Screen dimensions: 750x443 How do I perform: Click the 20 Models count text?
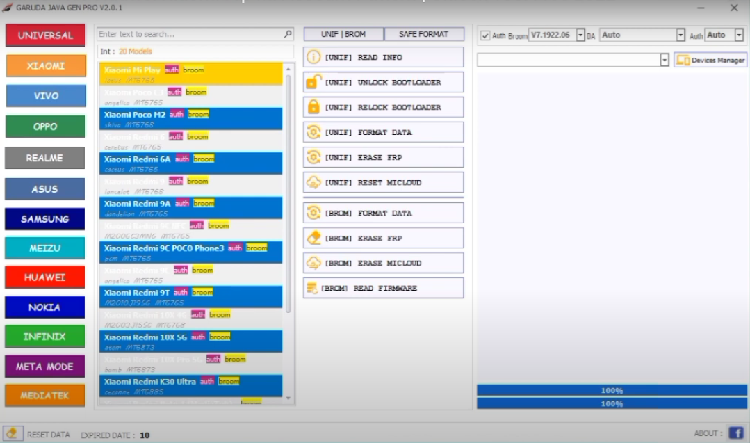pos(135,51)
